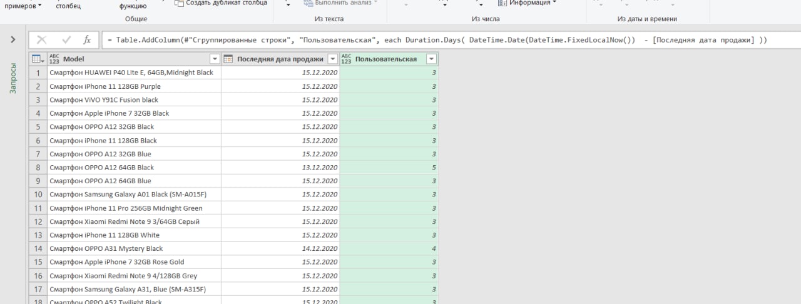Select the Последняя дата продажи column header
Viewport: 801px width, 304px height.
280,59
